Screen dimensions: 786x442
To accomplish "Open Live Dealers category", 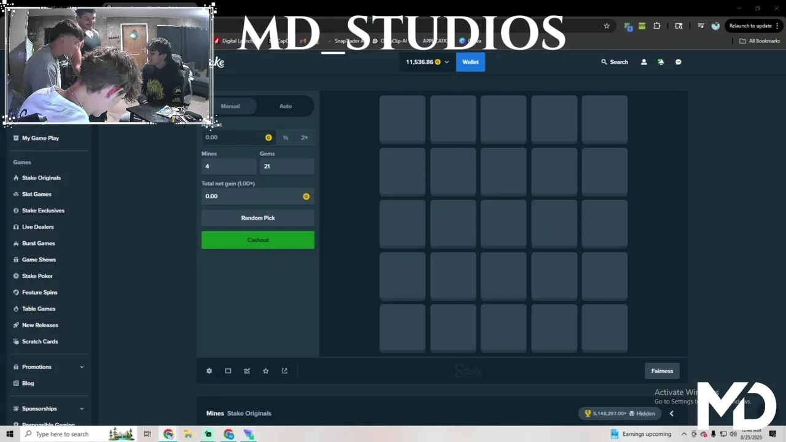I will (38, 227).
